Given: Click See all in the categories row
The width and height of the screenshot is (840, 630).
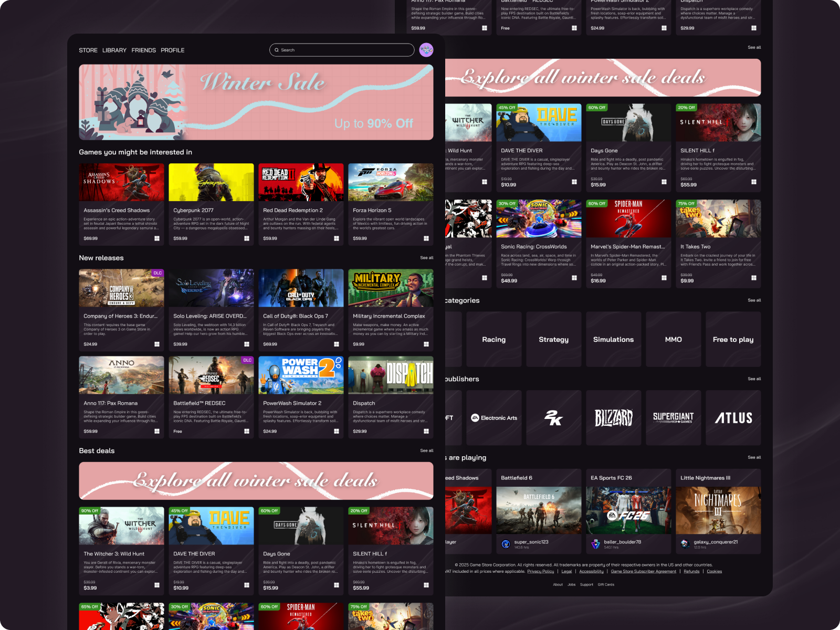Looking at the screenshot, I should click(x=754, y=300).
